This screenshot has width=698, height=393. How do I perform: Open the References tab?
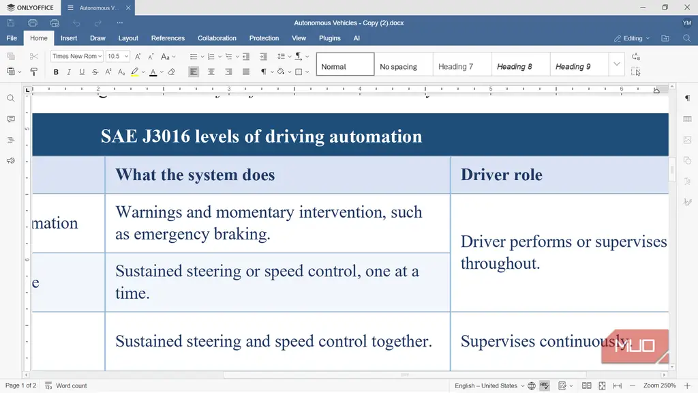(x=168, y=38)
